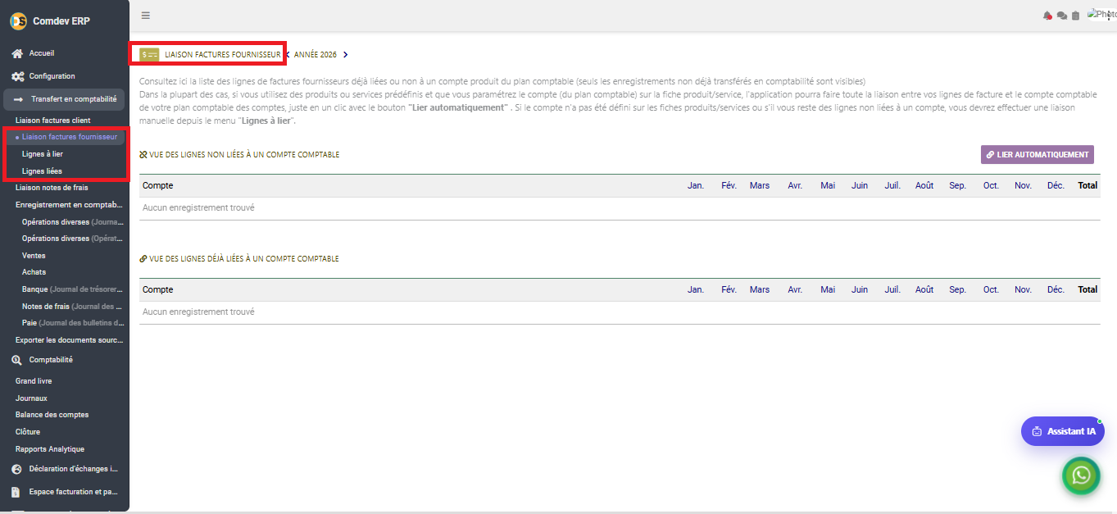Click the Déclaration d'échanges globe icon
Screen dimensions: 1117x514
[x=17, y=470]
